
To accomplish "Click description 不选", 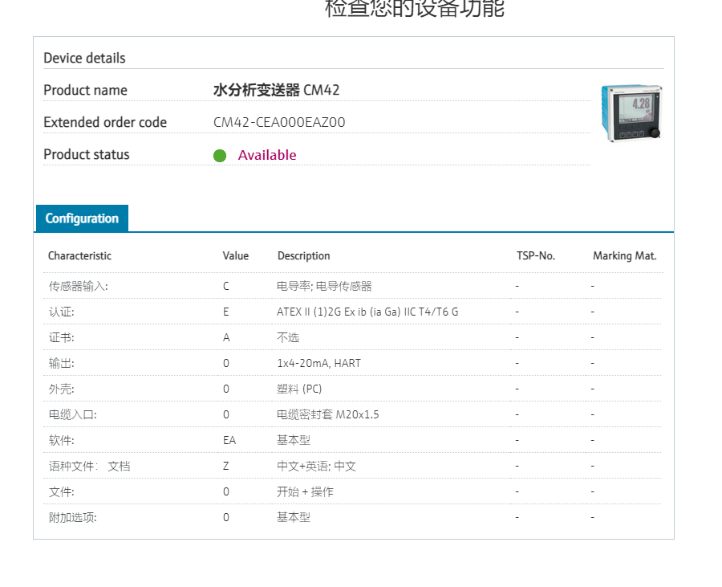I will (288, 338).
